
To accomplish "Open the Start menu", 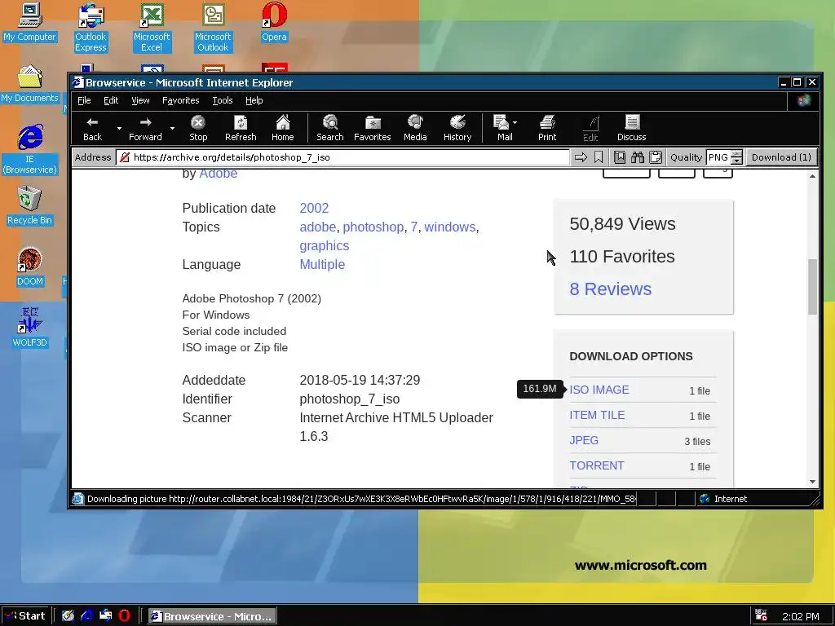I will pos(25,616).
